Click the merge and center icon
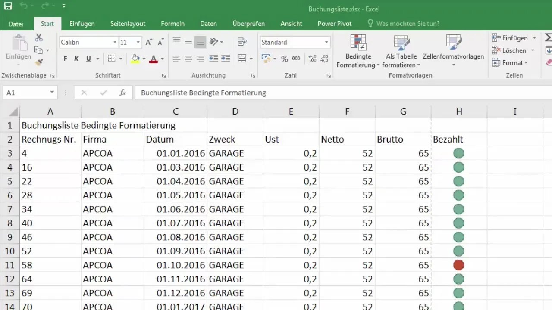 pos(242,59)
